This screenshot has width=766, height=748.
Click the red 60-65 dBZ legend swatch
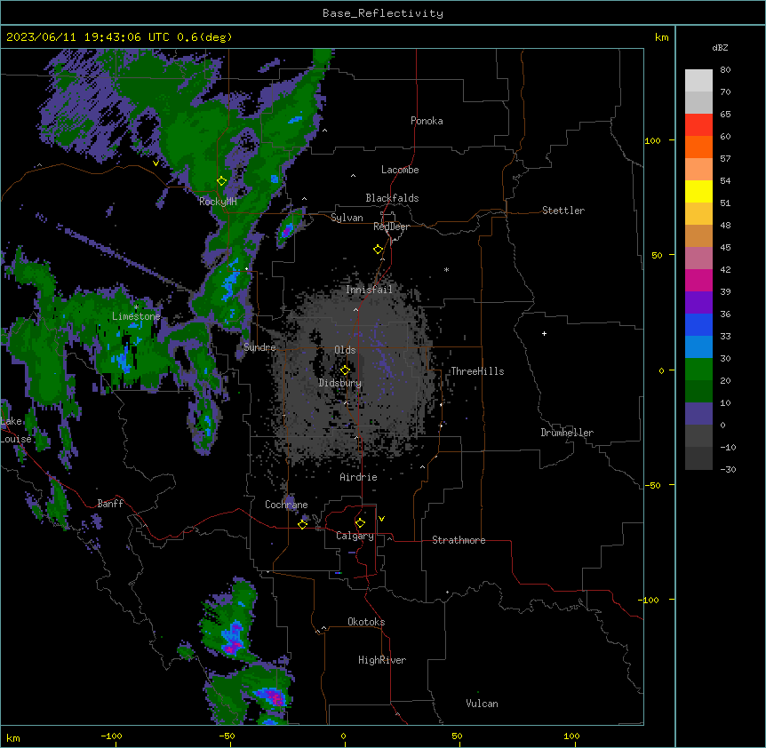(x=698, y=124)
